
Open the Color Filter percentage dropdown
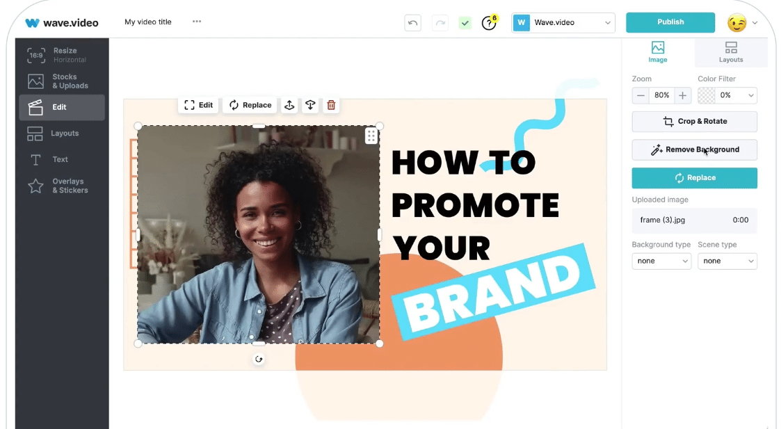736,95
